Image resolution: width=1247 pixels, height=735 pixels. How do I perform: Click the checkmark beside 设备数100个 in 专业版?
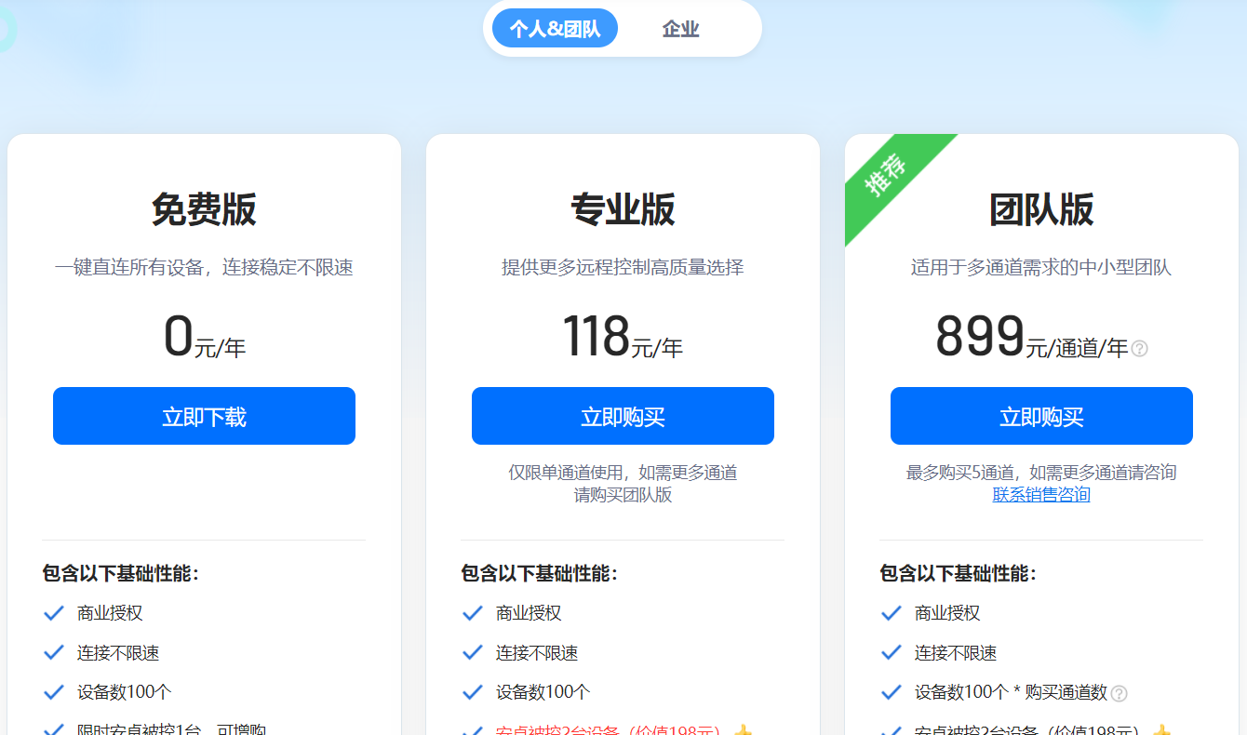point(473,692)
